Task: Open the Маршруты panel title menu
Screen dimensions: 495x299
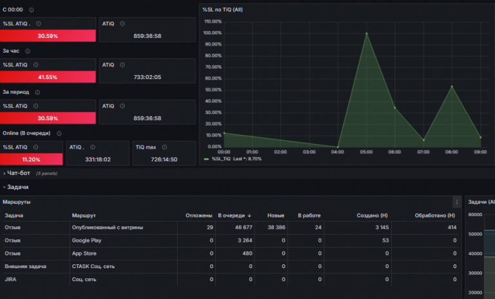Action: pyautogui.click(x=16, y=202)
